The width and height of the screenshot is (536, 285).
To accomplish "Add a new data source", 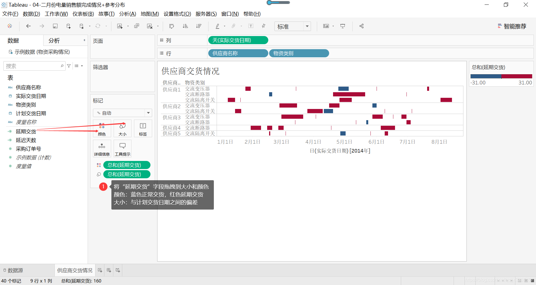I will click(68, 26).
